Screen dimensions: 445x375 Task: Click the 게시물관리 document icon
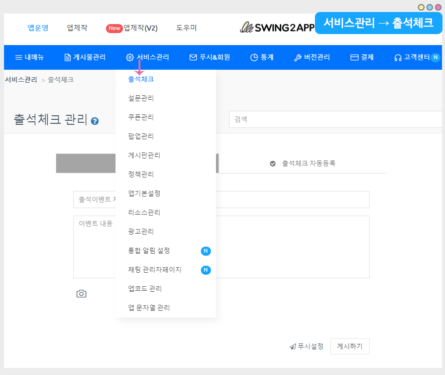[68, 57]
